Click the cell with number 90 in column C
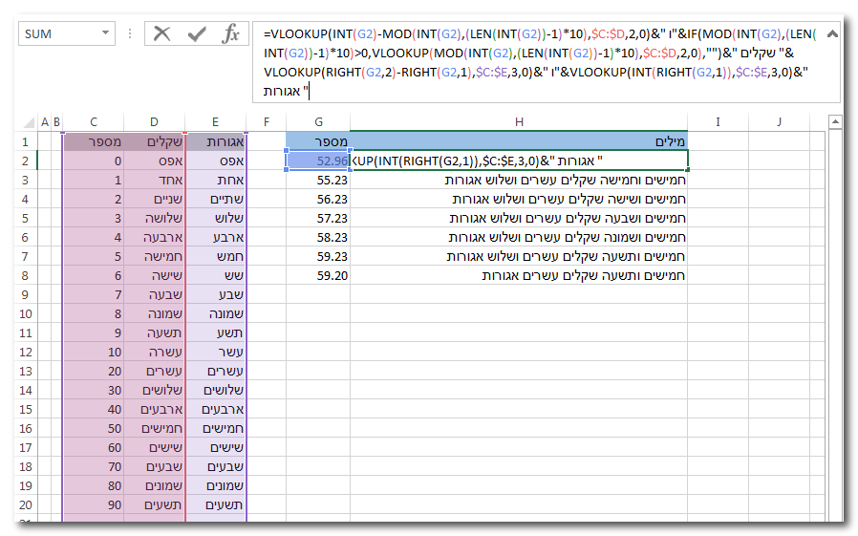This screenshot has height=536, width=858. click(x=93, y=504)
